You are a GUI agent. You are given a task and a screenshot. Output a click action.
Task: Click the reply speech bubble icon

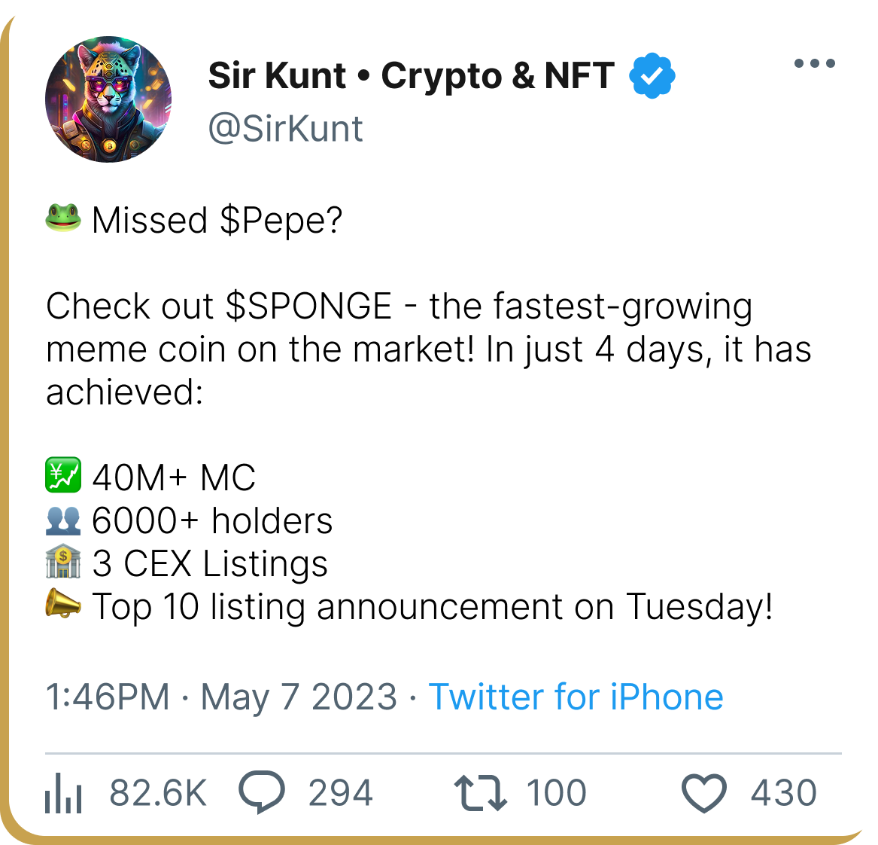(262, 792)
